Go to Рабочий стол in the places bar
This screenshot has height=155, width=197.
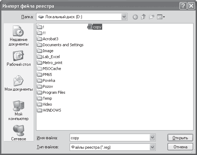point(19,58)
